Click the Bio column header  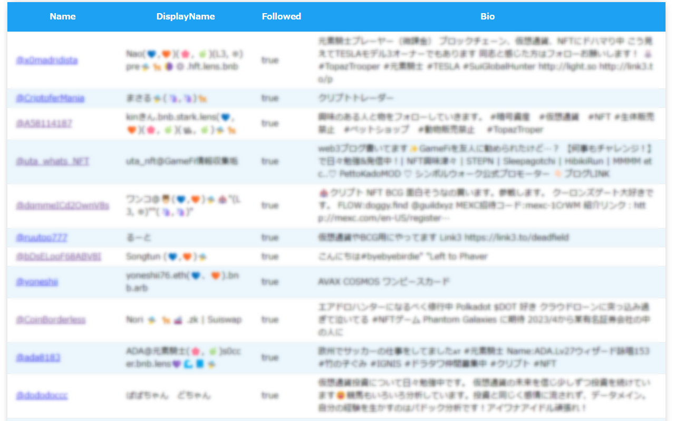pyautogui.click(x=488, y=16)
